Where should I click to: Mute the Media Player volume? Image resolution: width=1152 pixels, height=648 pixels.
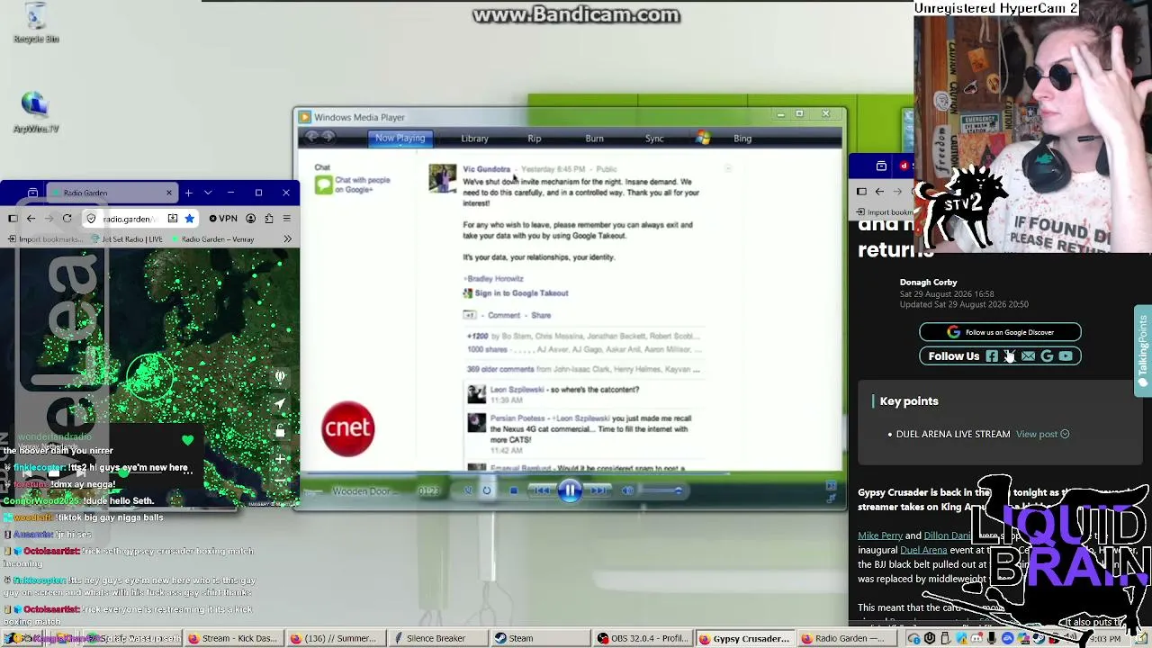(x=627, y=490)
